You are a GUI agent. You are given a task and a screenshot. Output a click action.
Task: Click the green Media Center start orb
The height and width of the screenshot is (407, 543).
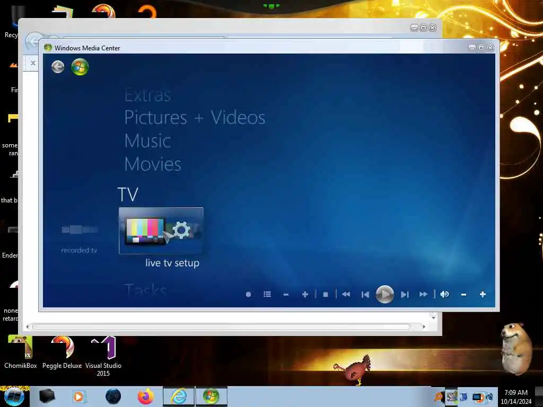pos(80,67)
